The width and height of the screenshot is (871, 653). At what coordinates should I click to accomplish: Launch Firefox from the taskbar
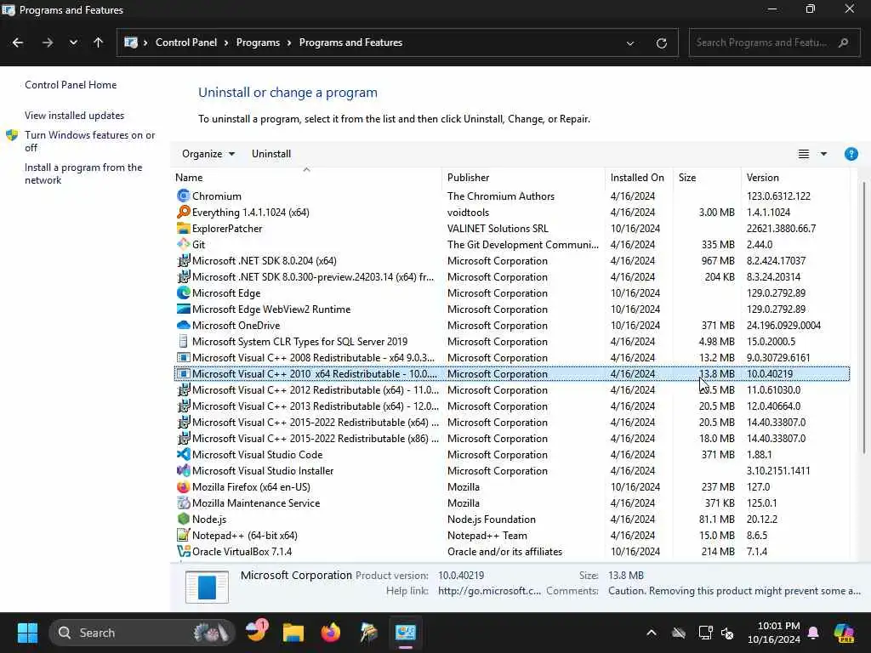coord(331,633)
